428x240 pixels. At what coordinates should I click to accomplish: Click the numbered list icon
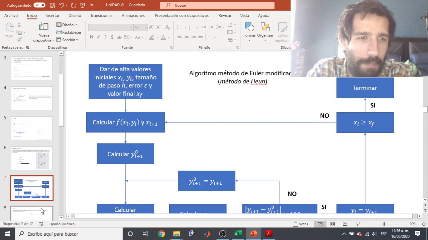coord(191,27)
